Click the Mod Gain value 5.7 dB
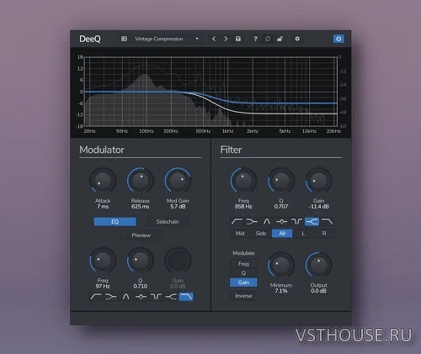421x354 pixels. point(178,207)
